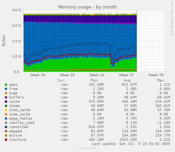
Task: Click the buffers purple legend swatch
Action: (x=6, y=97)
